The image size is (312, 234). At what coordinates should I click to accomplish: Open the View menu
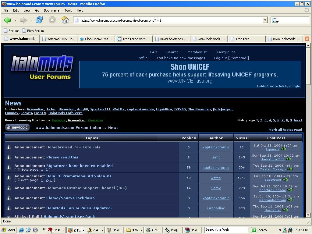coord(27,10)
